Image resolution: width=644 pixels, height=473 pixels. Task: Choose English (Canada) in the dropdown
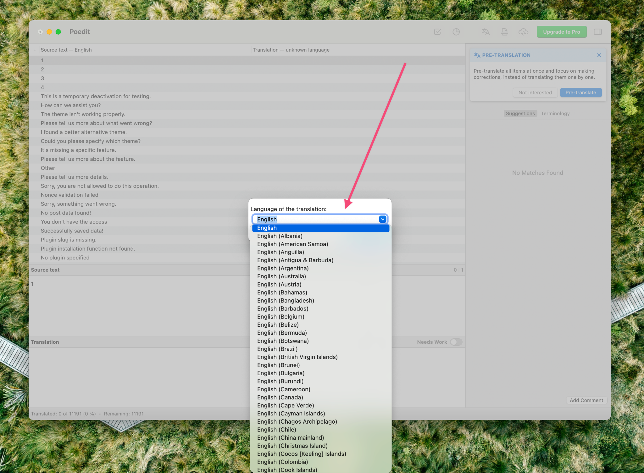pyautogui.click(x=280, y=397)
